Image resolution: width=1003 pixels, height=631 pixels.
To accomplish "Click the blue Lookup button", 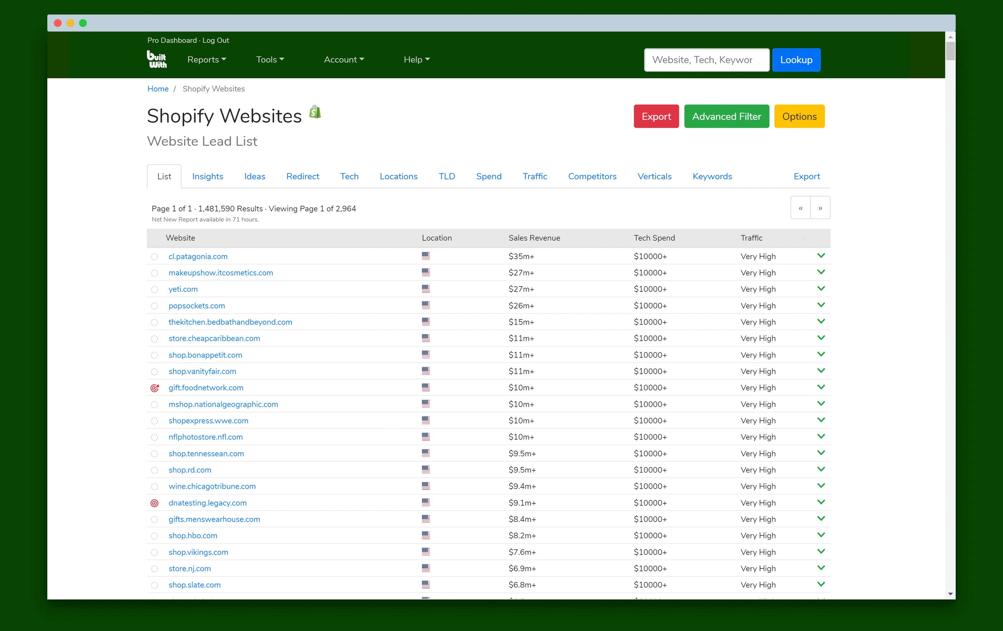I will (796, 60).
